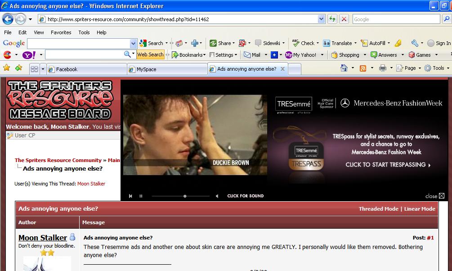The image size is (452, 271).
Task: Click the Yahoo toolbar search input field
Action: (84, 54)
